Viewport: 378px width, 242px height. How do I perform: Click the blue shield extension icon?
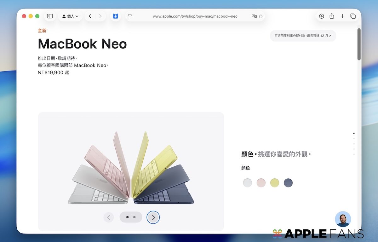pos(115,16)
